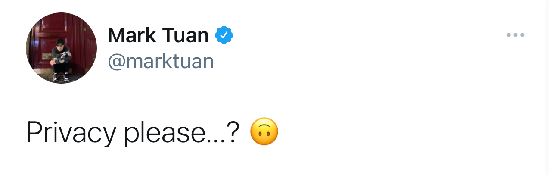Click the middle dot of the ellipsis icon
This screenshot has width=553, height=175.
(515, 35)
